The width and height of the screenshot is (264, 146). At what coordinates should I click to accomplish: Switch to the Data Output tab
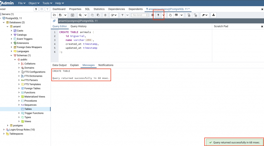tap(60, 65)
